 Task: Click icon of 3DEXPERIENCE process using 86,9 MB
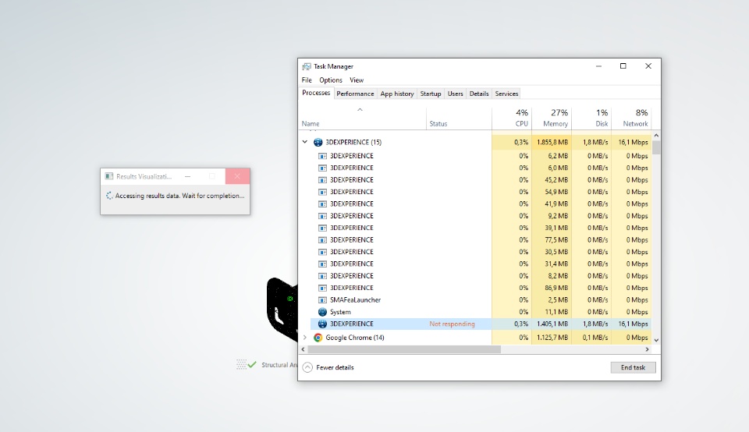(x=322, y=288)
